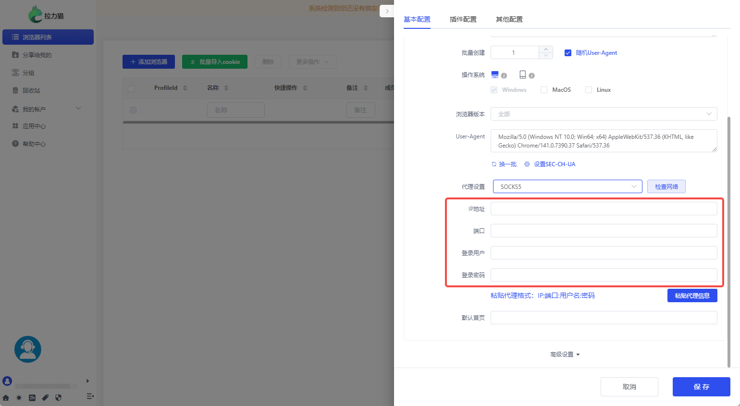
Task: Collapse the sidebar with the menu-fold icon
Action: 90,396
